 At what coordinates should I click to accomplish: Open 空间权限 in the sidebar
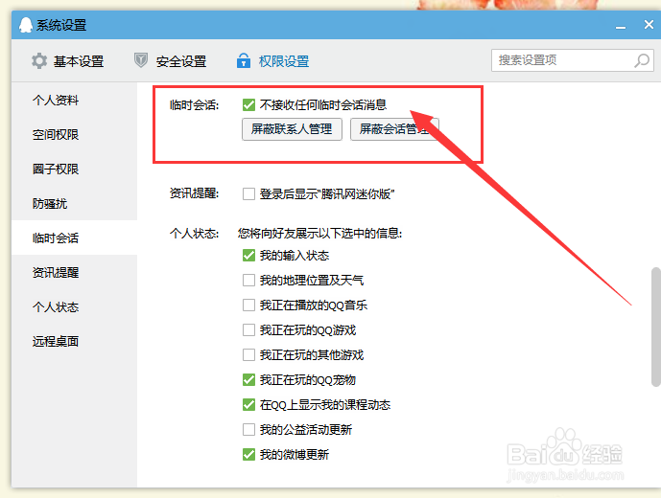tap(56, 135)
